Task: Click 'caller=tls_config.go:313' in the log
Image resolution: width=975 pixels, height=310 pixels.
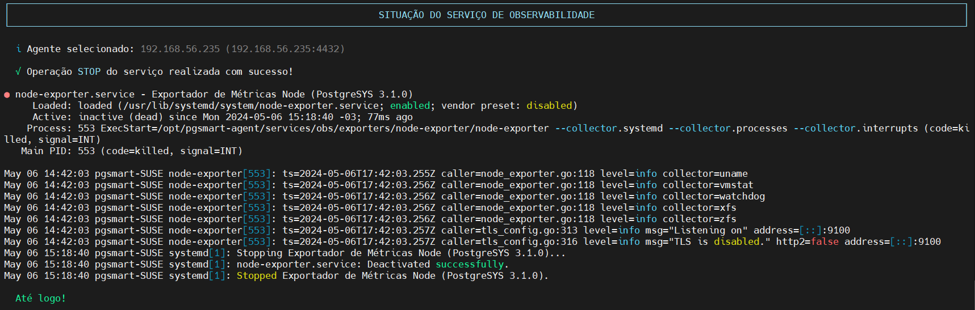Action: tap(509, 231)
